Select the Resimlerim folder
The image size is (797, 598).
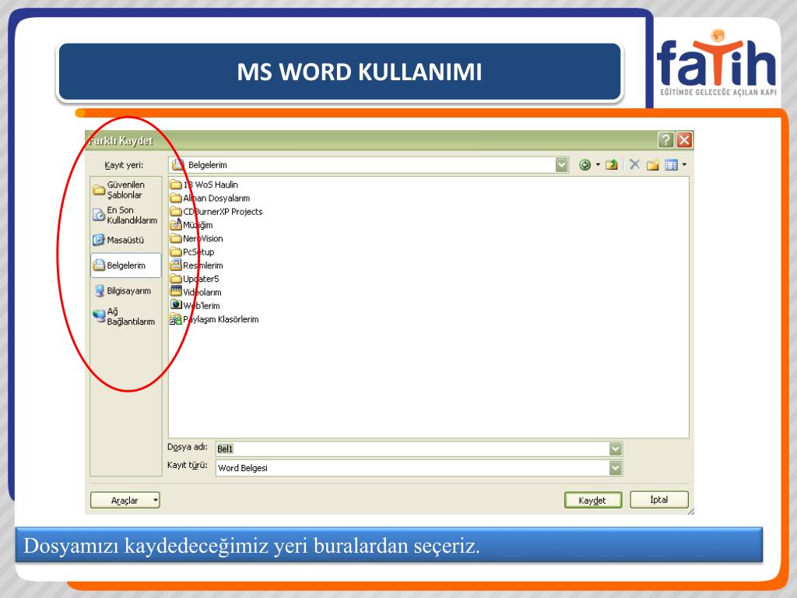(197, 266)
